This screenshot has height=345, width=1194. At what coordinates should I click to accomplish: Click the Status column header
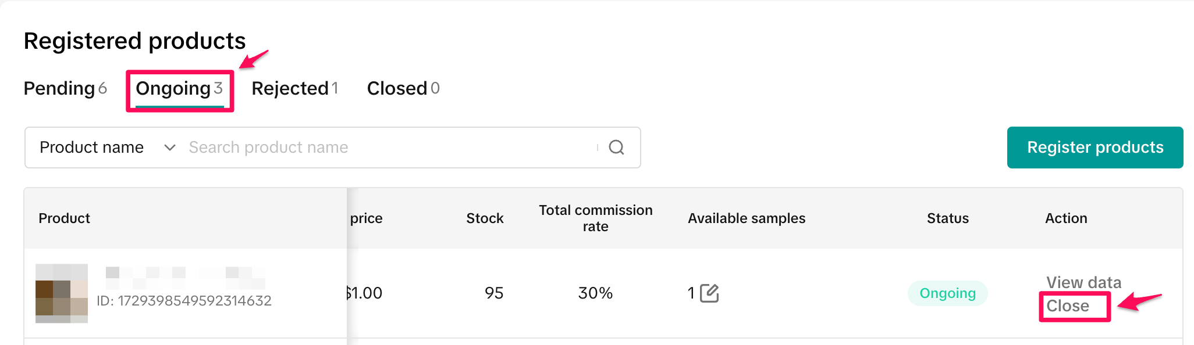[947, 218]
